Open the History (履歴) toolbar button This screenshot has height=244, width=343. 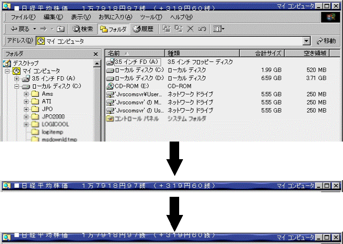143,29
